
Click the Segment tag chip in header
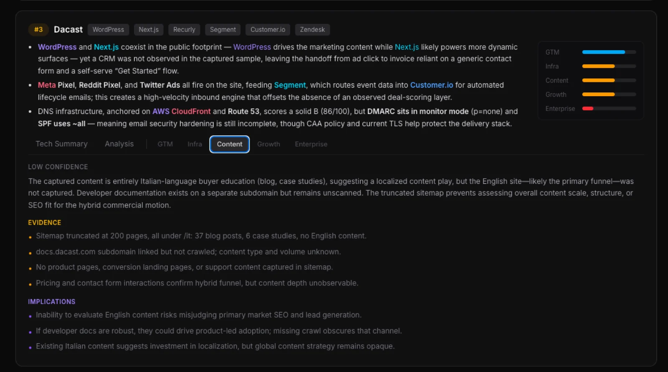click(223, 30)
